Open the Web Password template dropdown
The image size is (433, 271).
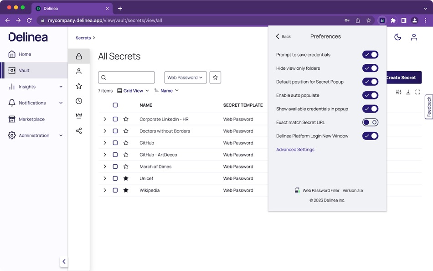coord(186,78)
